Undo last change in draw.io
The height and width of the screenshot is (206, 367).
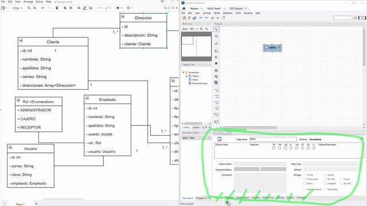[x=42, y=8]
